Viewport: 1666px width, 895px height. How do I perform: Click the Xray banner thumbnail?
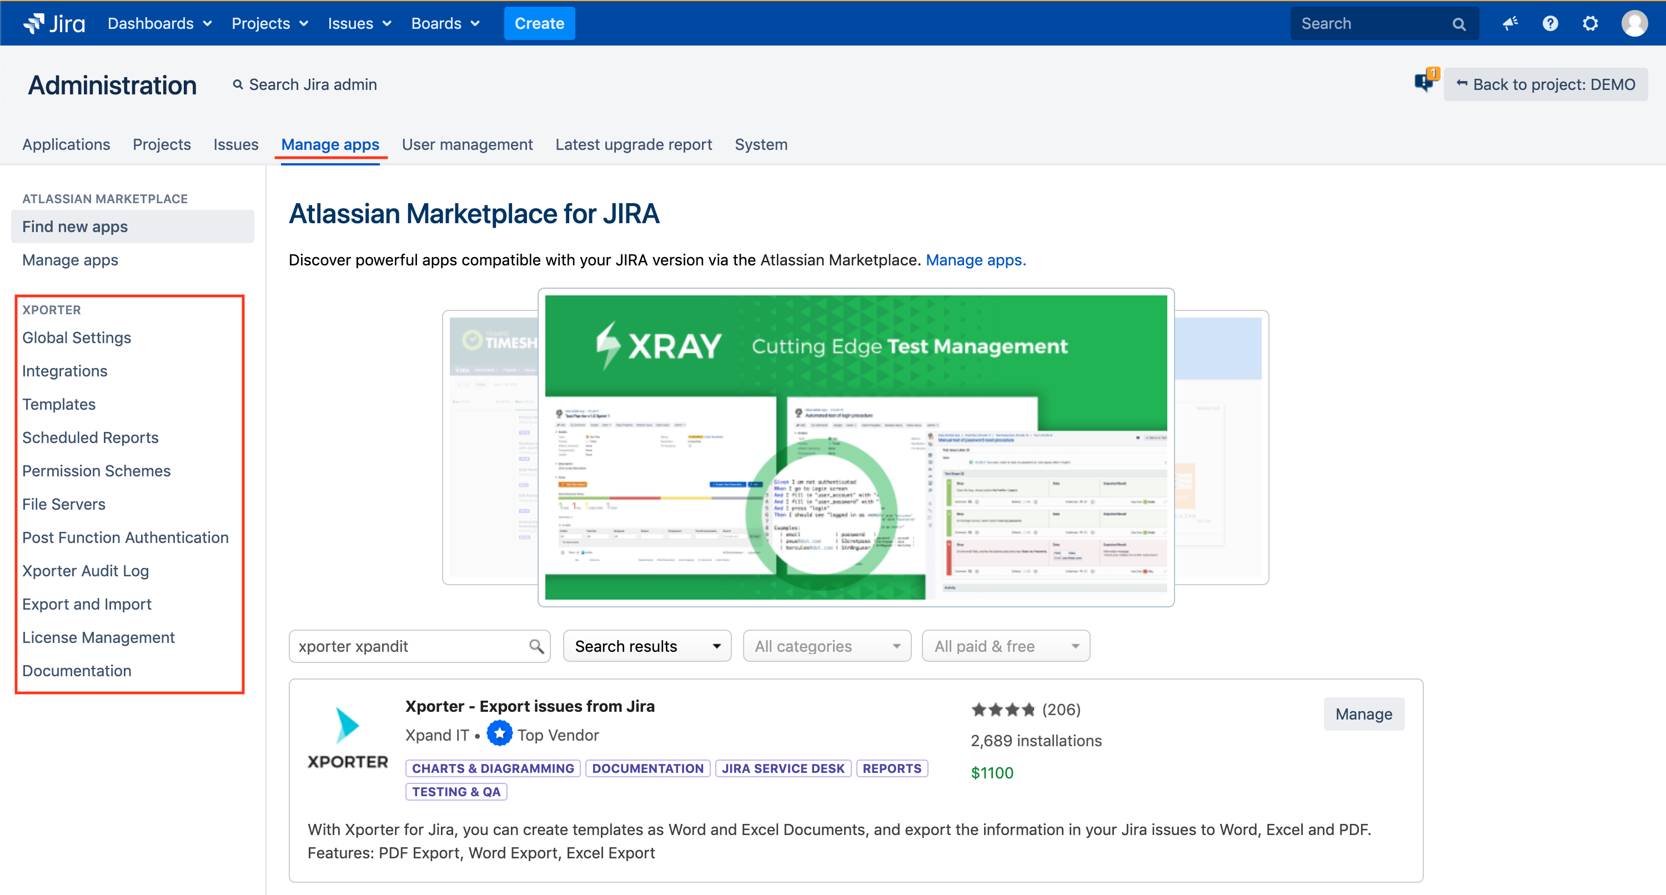(855, 447)
